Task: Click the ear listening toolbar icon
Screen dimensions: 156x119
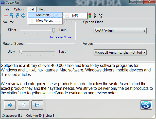Action: (x=95, y=16)
